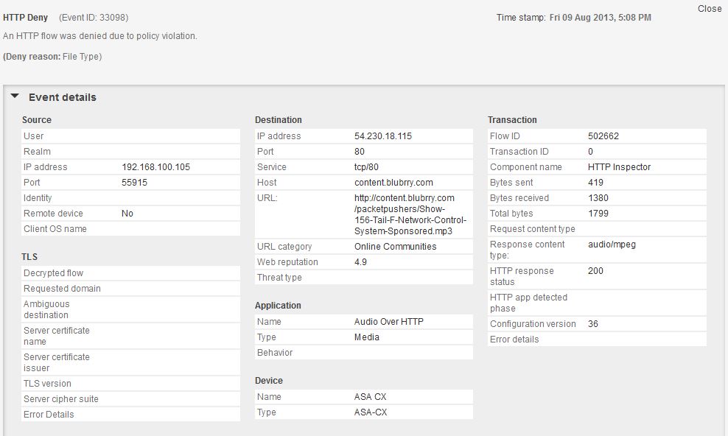Click the Flow ID value 502662
728x436 pixels.
(603, 136)
